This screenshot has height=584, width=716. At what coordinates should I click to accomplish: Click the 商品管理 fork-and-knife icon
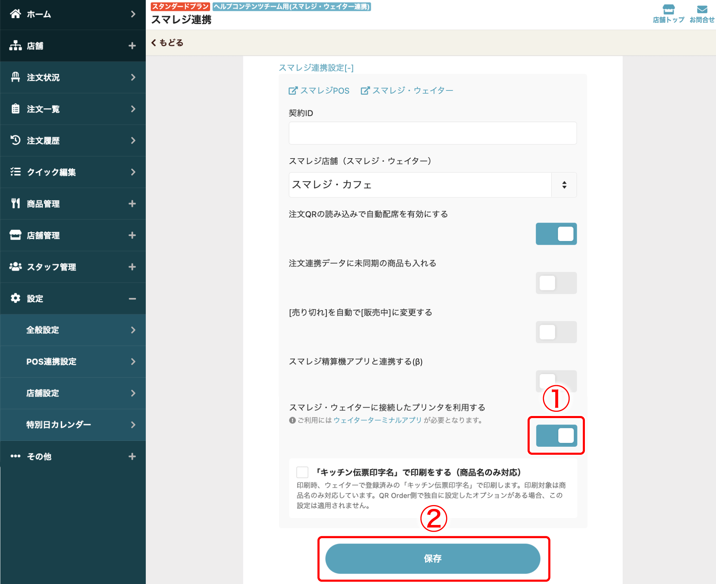click(15, 203)
